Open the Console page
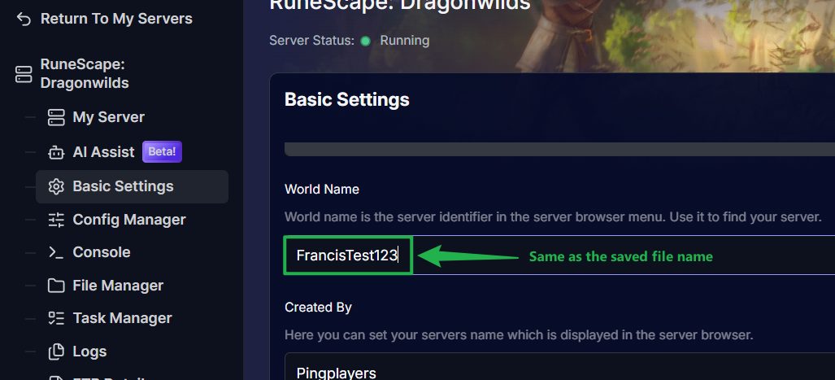This screenshot has width=835, height=380. 102,252
